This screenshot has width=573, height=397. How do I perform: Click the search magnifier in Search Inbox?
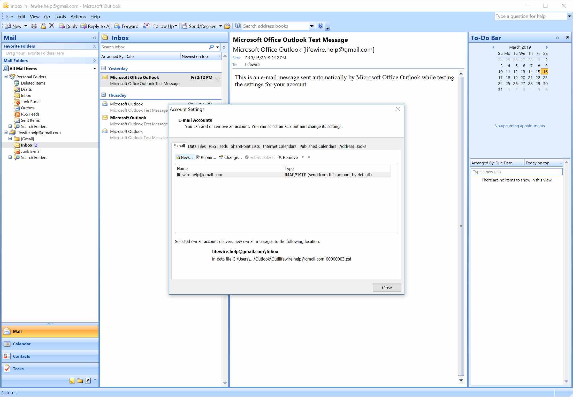(211, 47)
